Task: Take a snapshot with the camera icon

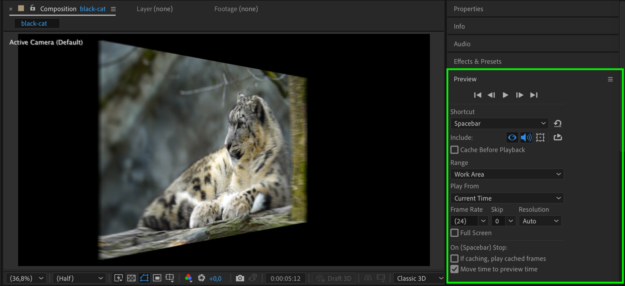Action: [240, 278]
